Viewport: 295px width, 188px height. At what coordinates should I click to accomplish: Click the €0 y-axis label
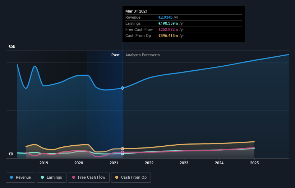11,154
